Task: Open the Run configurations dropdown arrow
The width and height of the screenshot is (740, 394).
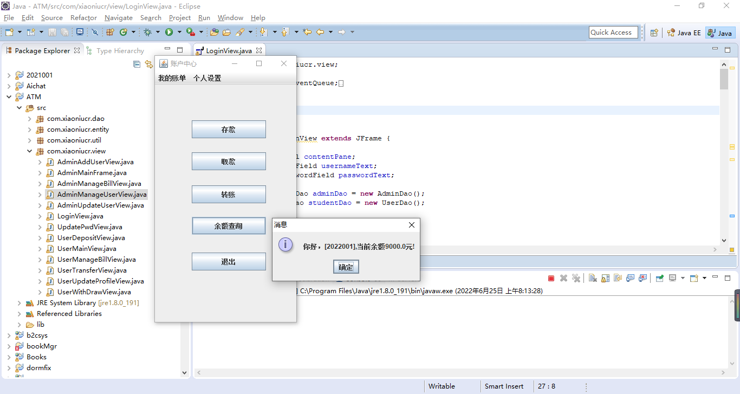Action: tap(179, 33)
